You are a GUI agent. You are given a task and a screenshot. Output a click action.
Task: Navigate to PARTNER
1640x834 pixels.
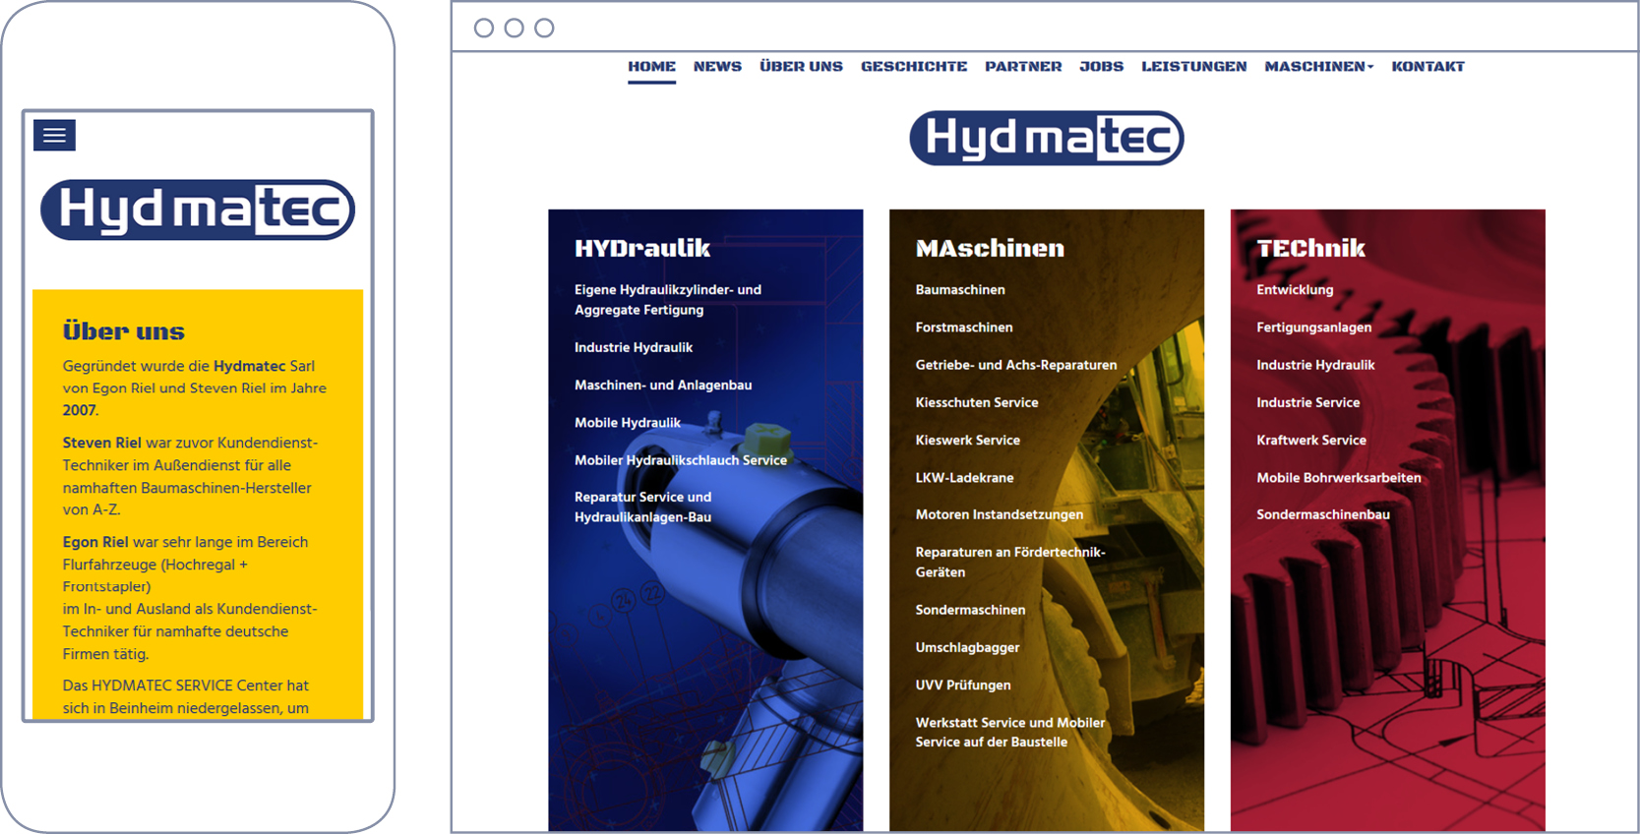(1023, 67)
